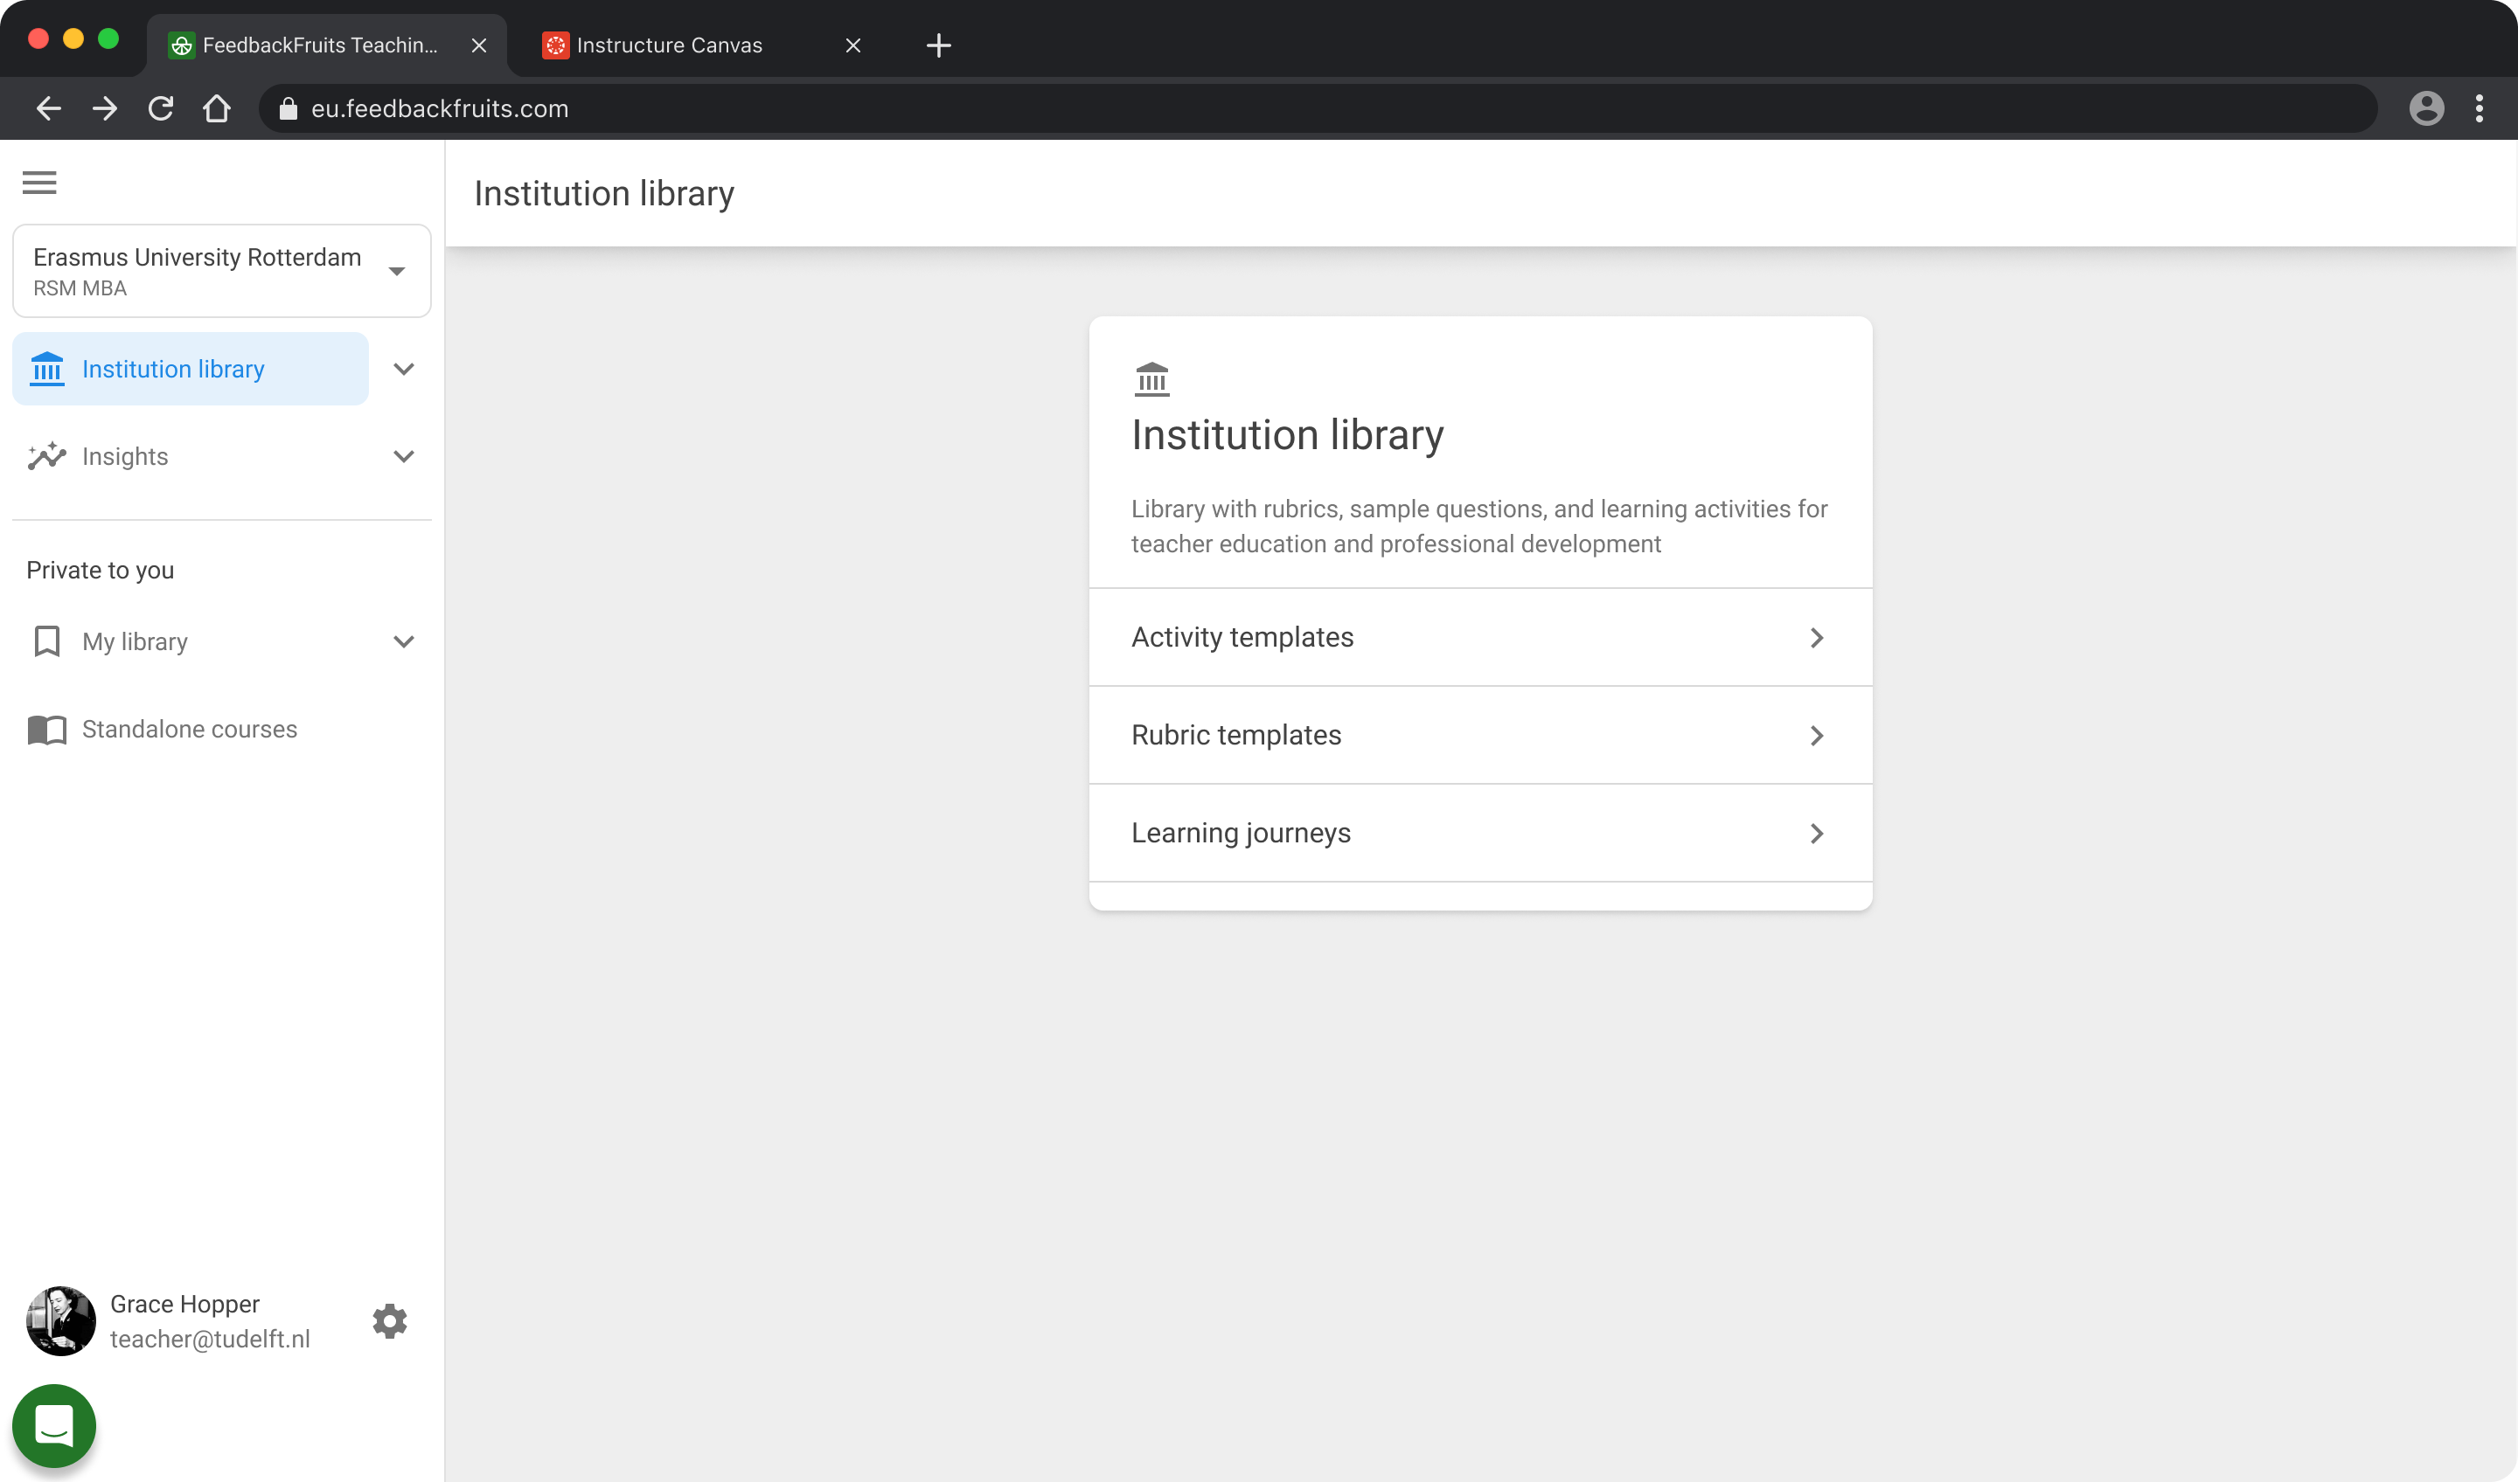This screenshot has width=2518, height=1482.
Task: Click the browser home icon
Action: click(217, 107)
